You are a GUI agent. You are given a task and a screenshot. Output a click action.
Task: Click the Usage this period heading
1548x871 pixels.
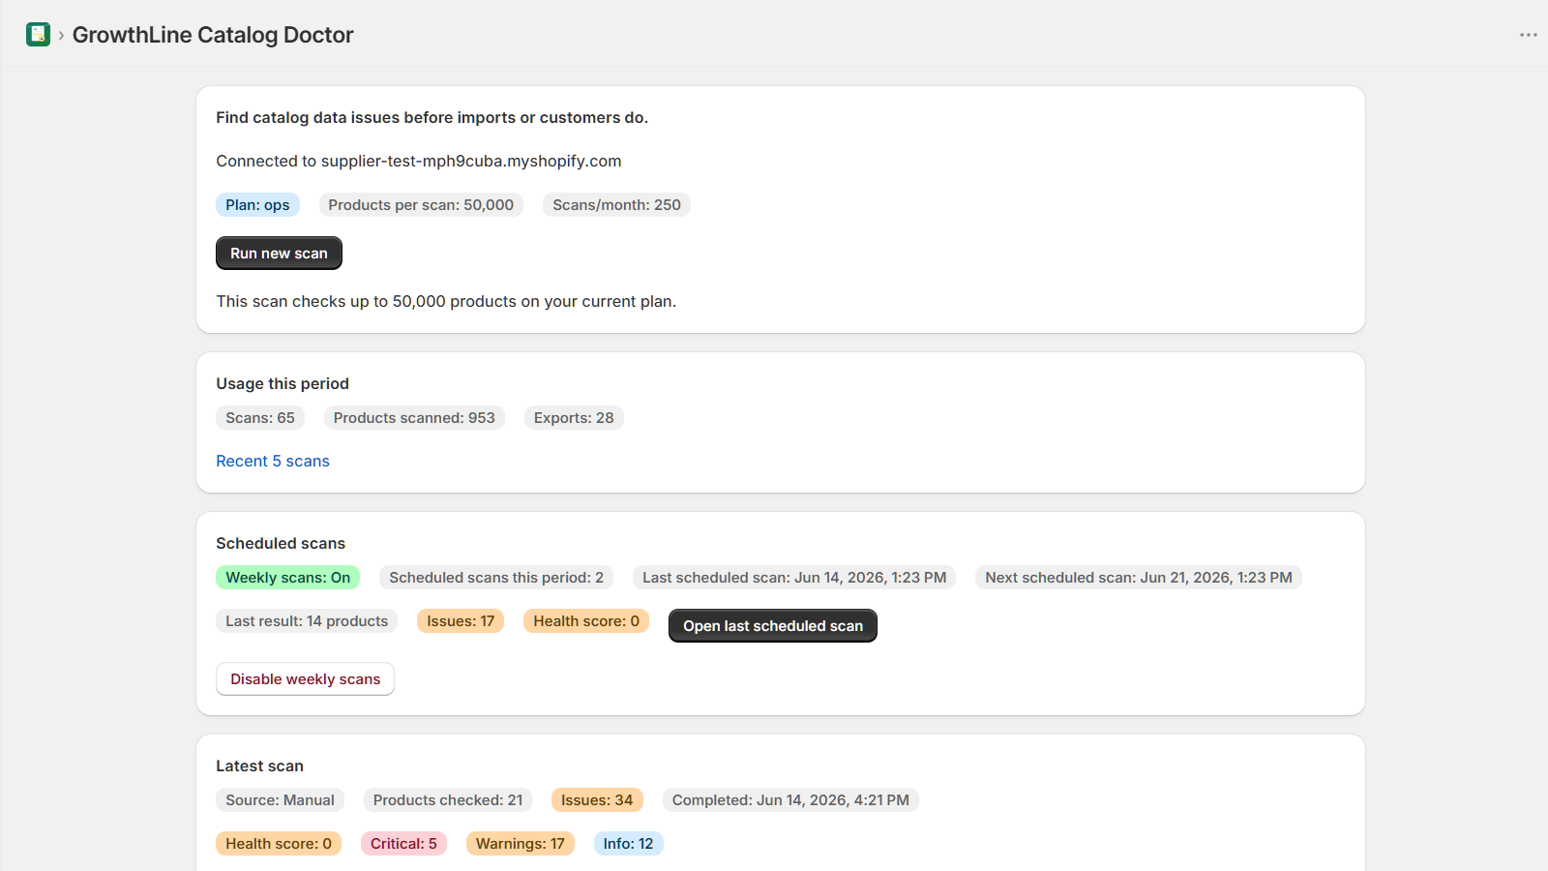283,384
